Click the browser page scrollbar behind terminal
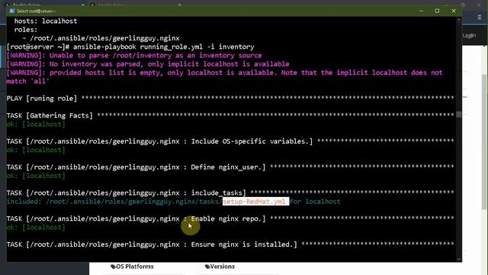The height and width of the screenshot is (275, 488). coord(484,142)
